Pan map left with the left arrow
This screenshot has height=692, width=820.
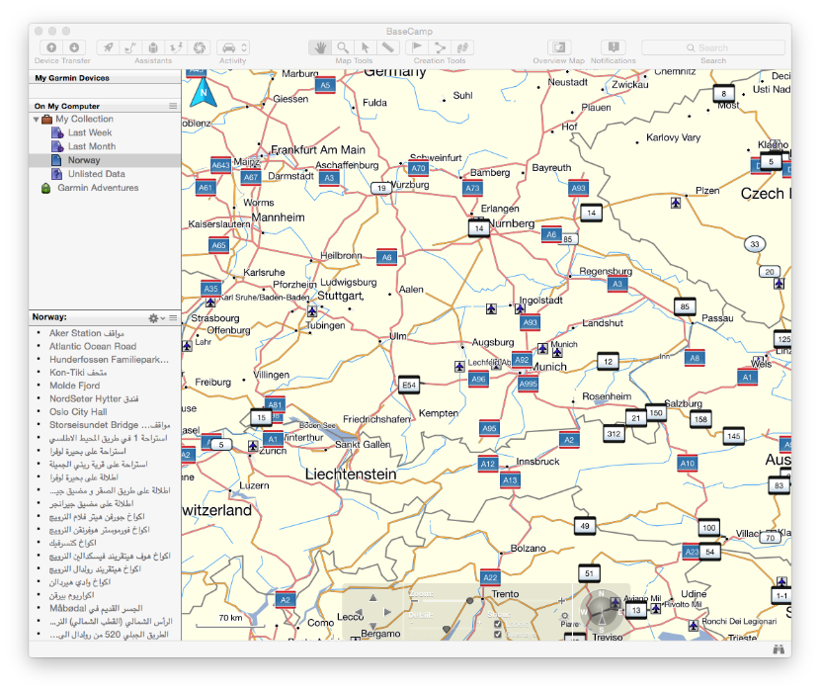coord(359,612)
